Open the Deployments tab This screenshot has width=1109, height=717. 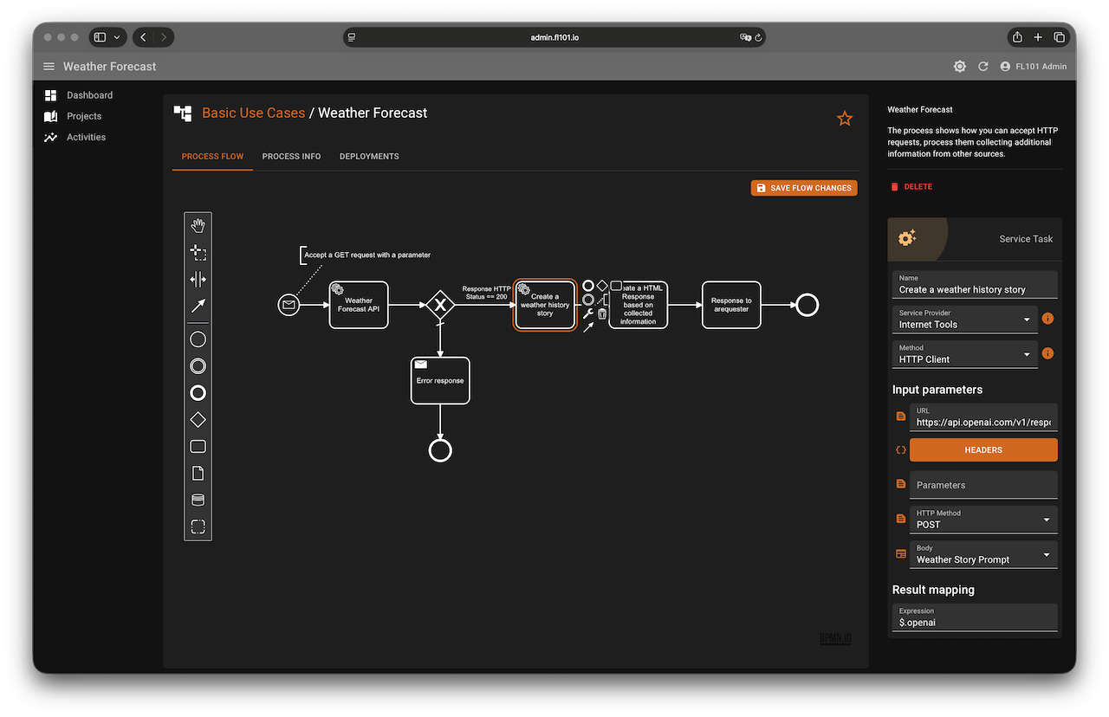pyautogui.click(x=369, y=157)
